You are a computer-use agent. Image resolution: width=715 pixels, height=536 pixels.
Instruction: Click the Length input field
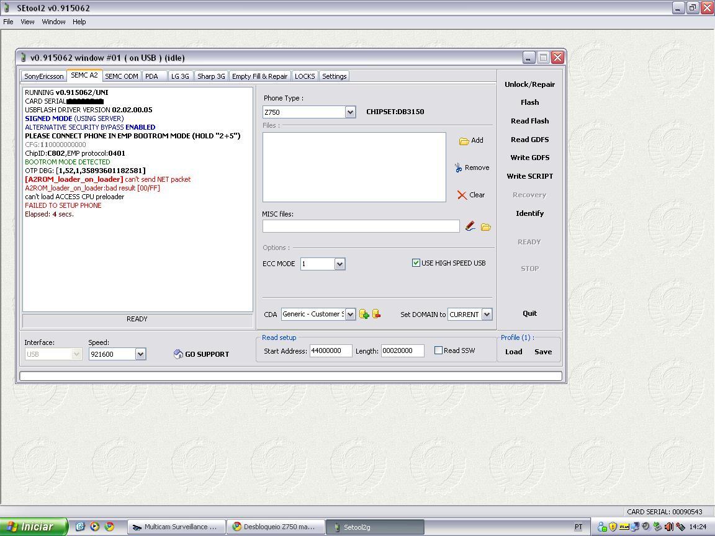tap(403, 351)
